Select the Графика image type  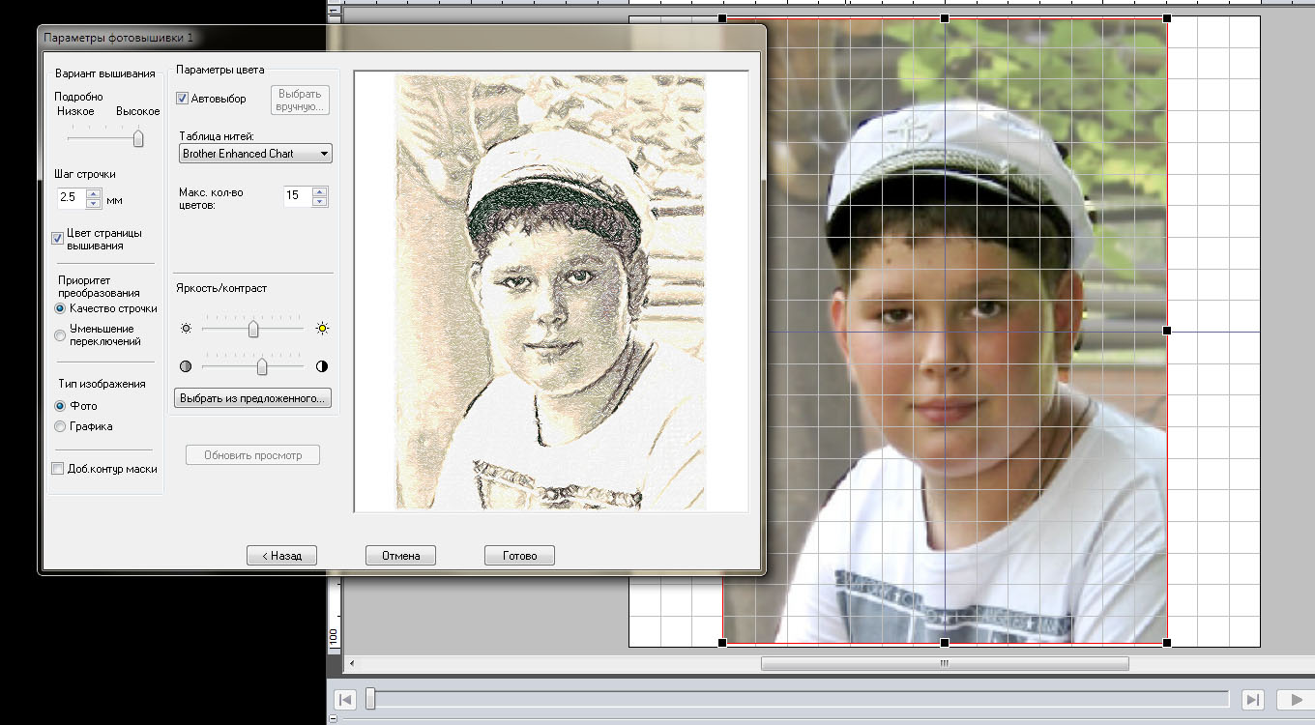pyautogui.click(x=60, y=426)
